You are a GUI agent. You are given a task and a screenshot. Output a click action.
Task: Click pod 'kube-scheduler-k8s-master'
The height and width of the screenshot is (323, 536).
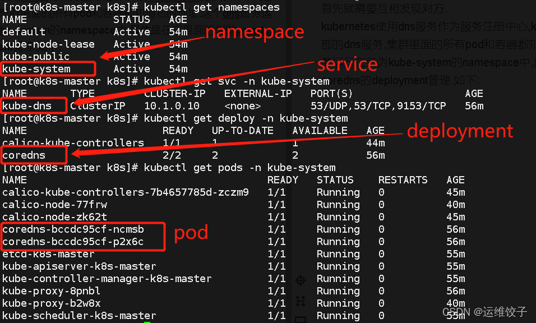[x=79, y=316]
